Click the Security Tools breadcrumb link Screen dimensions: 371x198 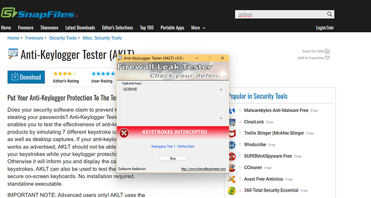(x=63, y=38)
